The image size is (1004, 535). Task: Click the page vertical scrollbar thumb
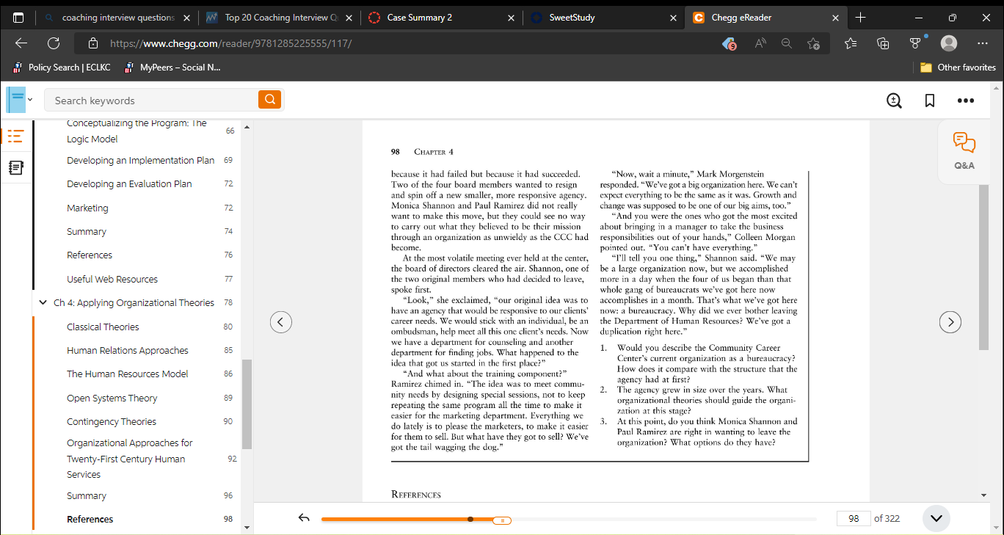coord(983,267)
